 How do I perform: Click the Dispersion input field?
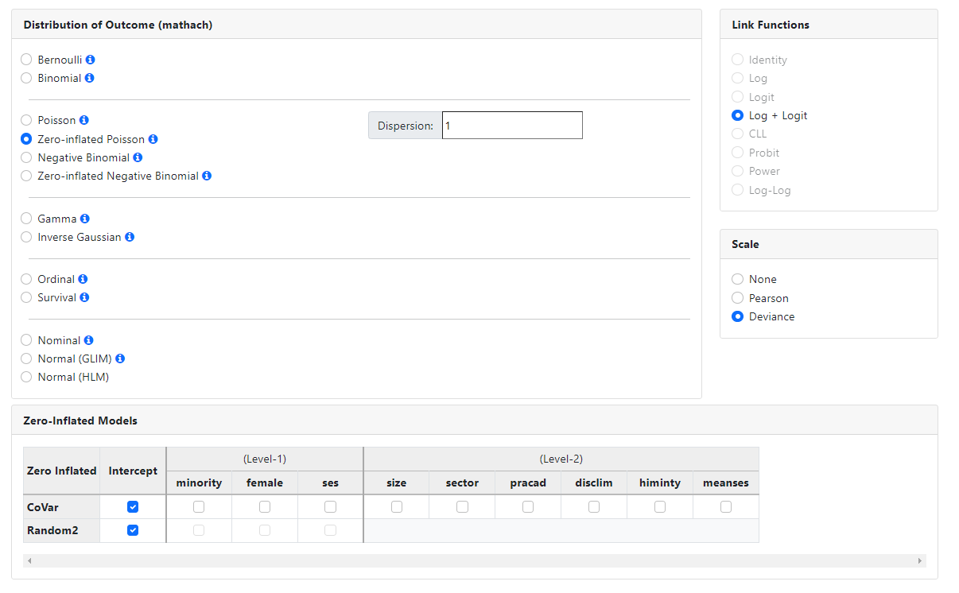(512, 126)
